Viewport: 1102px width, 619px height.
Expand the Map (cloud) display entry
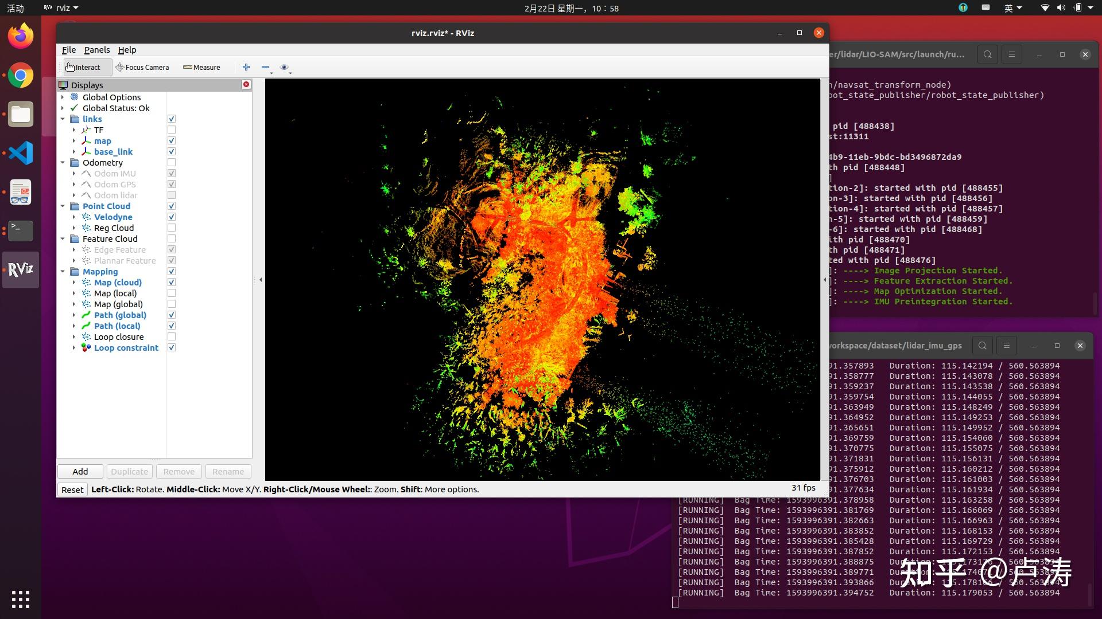click(74, 283)
